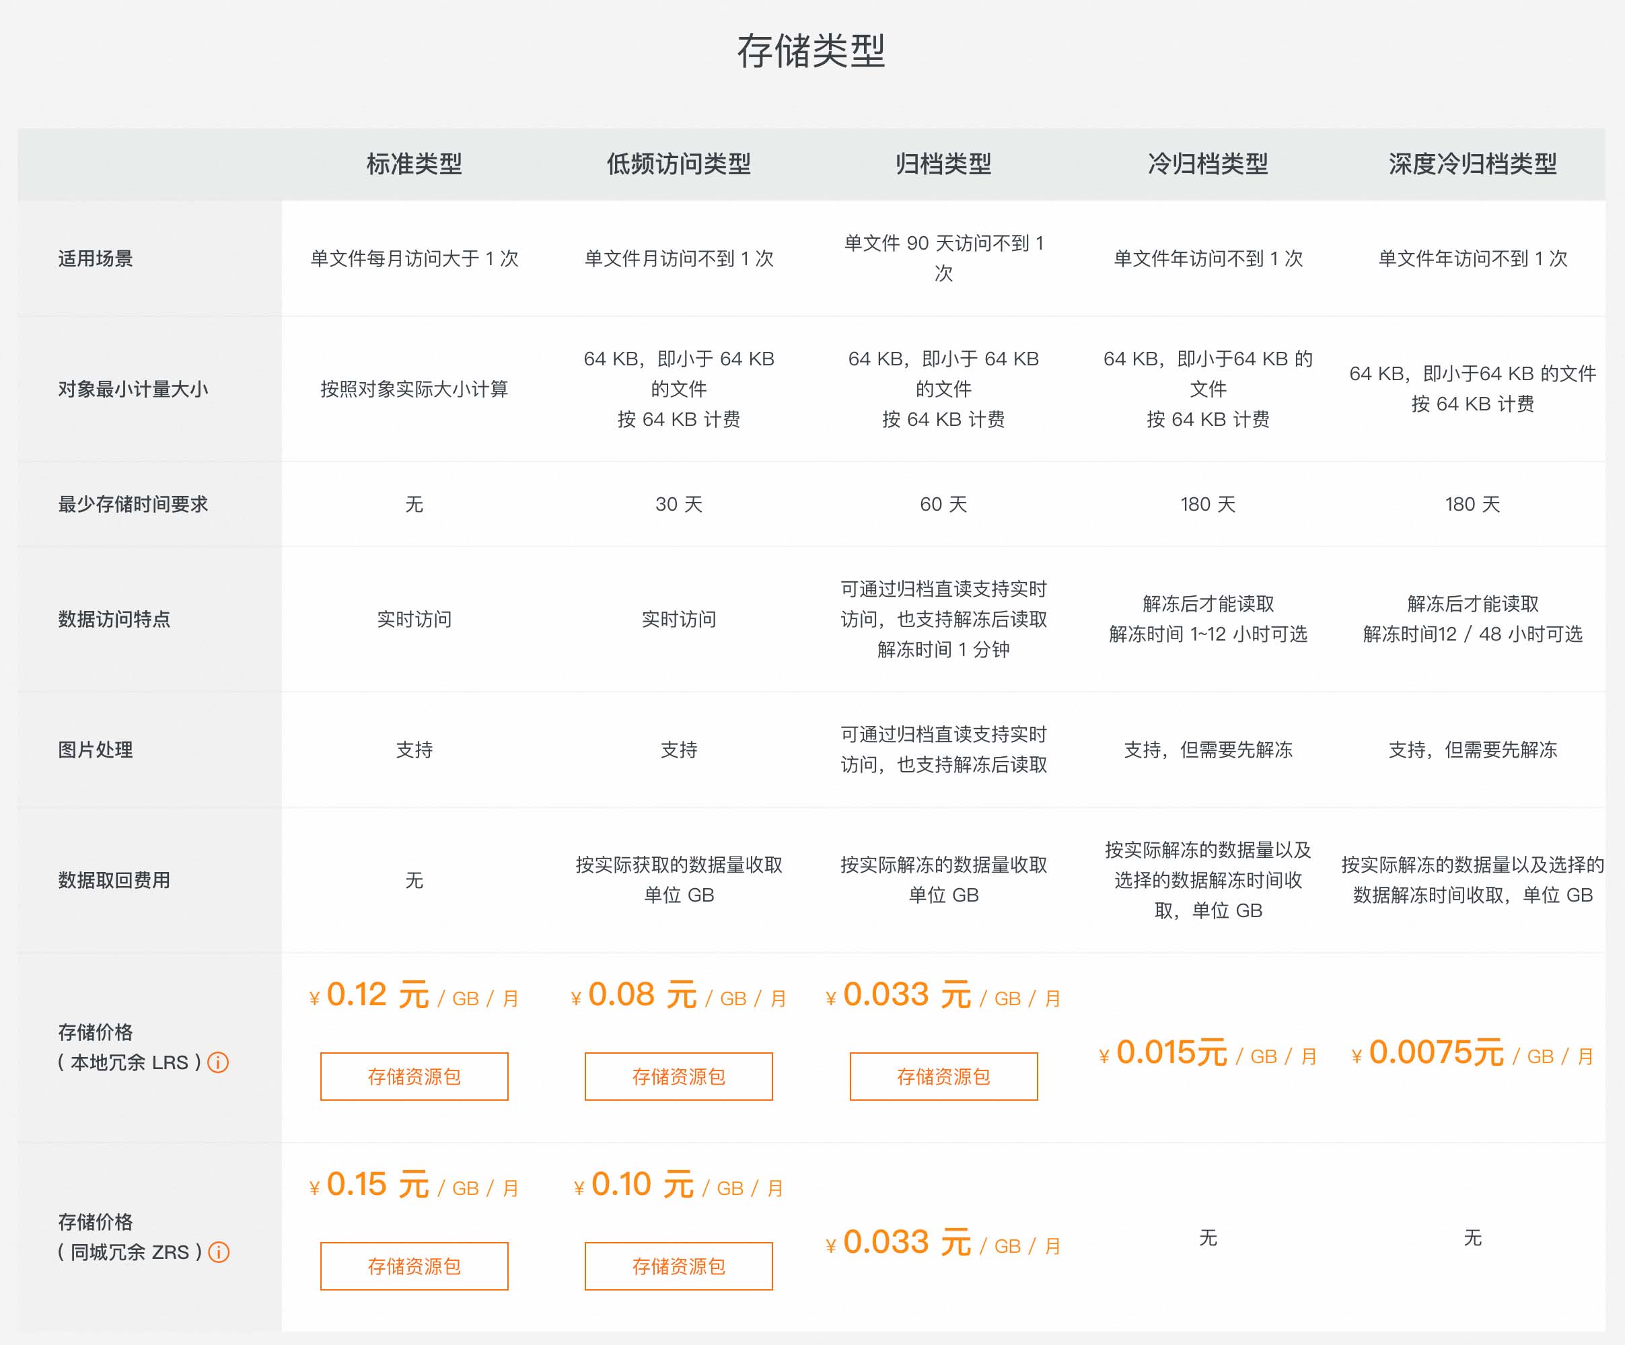Click 无 in 深度冷归档类型 ZRS price cell
The image size is (1625, 1345).
1472,1238
